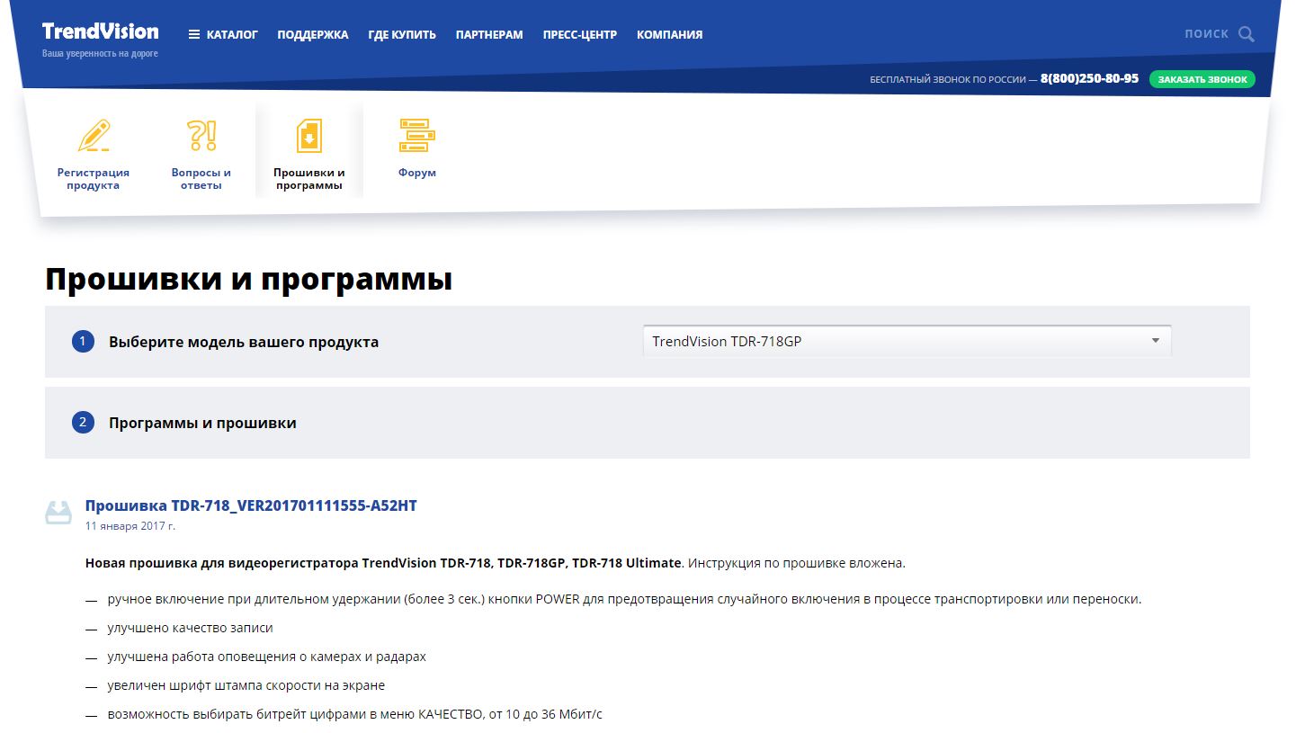Open the Регистрация продукта pencil icon

pos(94,136)
